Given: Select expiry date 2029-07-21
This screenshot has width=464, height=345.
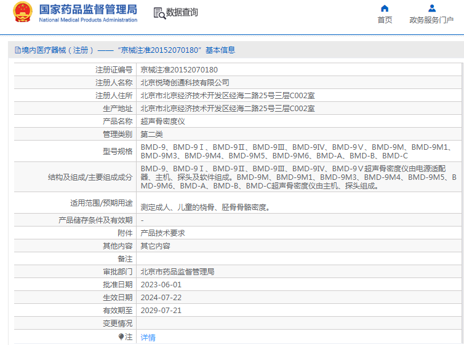Looking at the screenshot, I should click(161, 311).
